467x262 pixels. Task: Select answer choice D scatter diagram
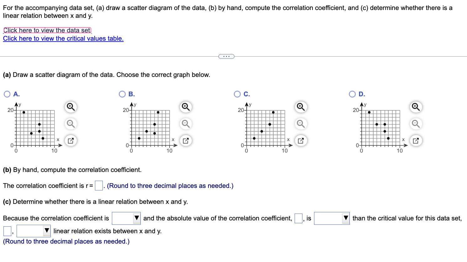[352, 94]
